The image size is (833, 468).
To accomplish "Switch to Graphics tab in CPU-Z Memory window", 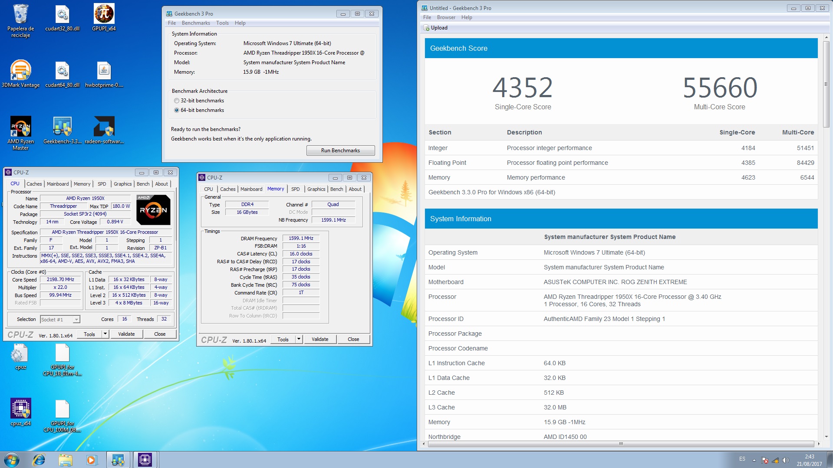I will (316, 189).
